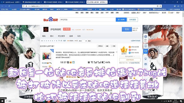
Task: Go to page 5 in pagination
Action: pyautogui.click(x=50, y=41)
